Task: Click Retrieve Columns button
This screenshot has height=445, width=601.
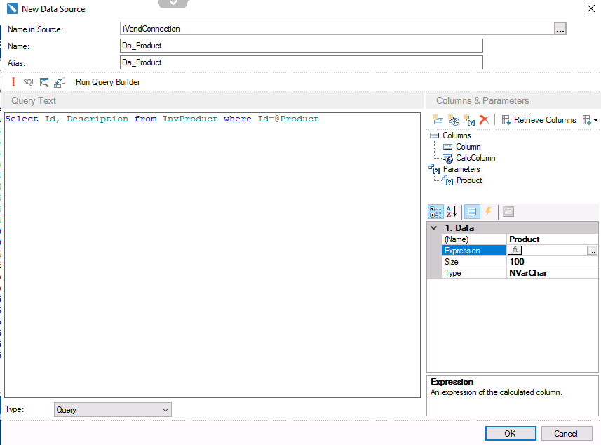Action: click(x=539, y=120)
